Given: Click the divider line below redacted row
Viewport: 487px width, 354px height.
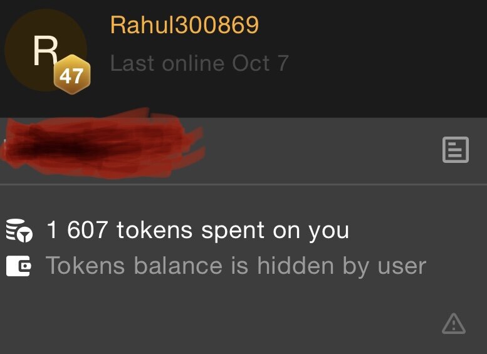Looking at the screenshot, I should (x=243, y=184).
